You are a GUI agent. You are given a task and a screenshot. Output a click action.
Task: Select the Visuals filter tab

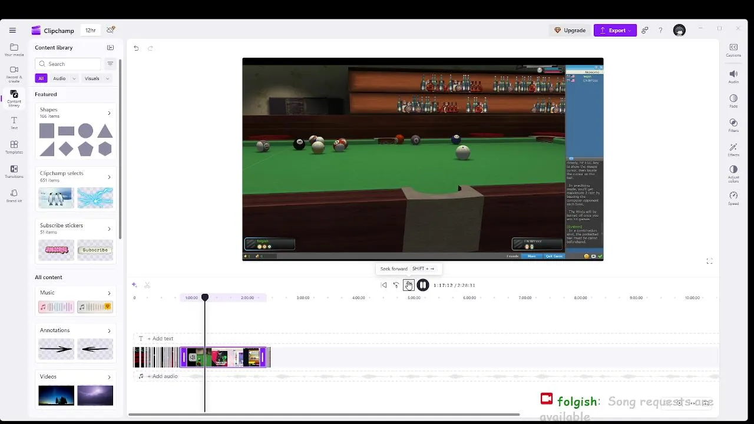click(92, 78)
